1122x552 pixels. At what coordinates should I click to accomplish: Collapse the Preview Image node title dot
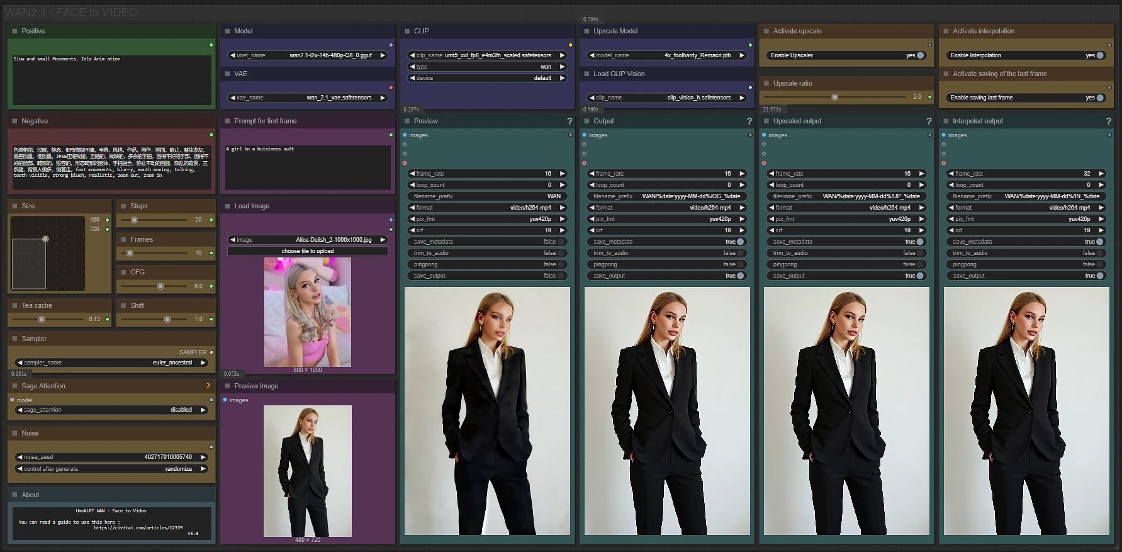tap(228, 386)
